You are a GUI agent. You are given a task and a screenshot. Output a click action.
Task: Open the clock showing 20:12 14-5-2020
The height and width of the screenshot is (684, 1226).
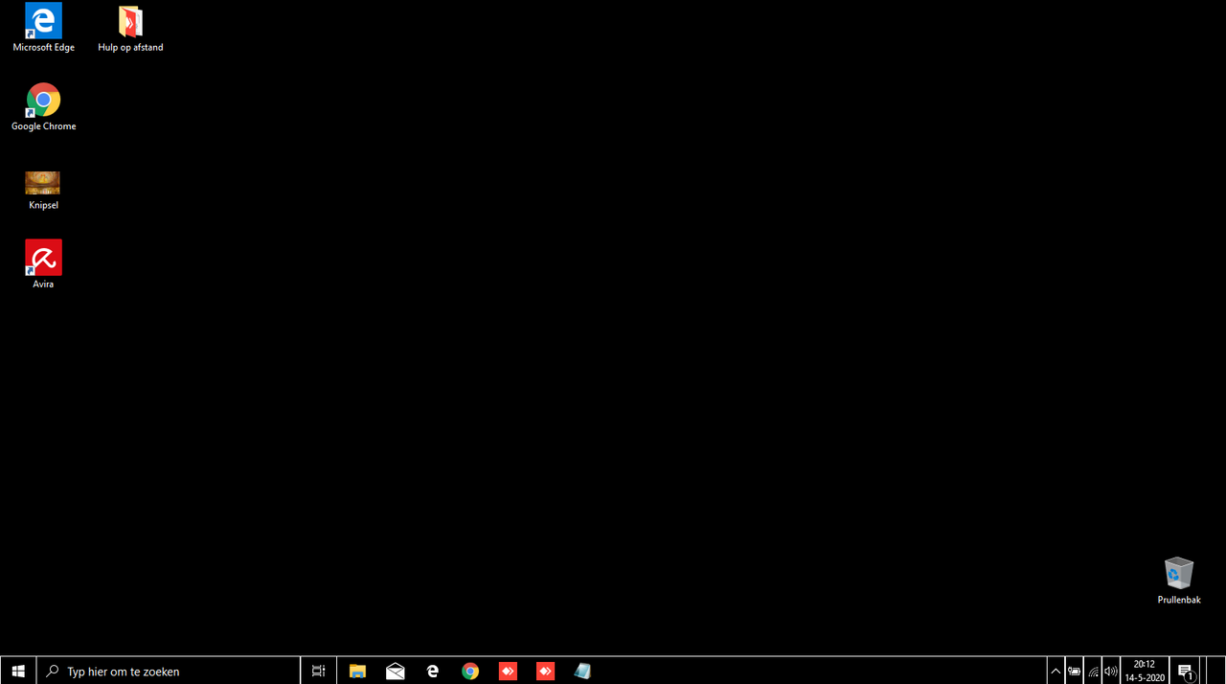click(x=1145, y=671)
